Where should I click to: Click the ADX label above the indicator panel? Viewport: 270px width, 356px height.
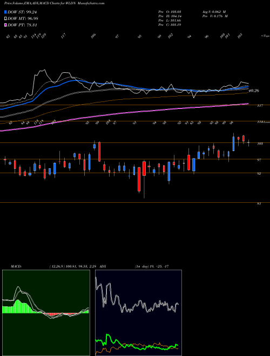pyautogui.click(x=103, y=266)
